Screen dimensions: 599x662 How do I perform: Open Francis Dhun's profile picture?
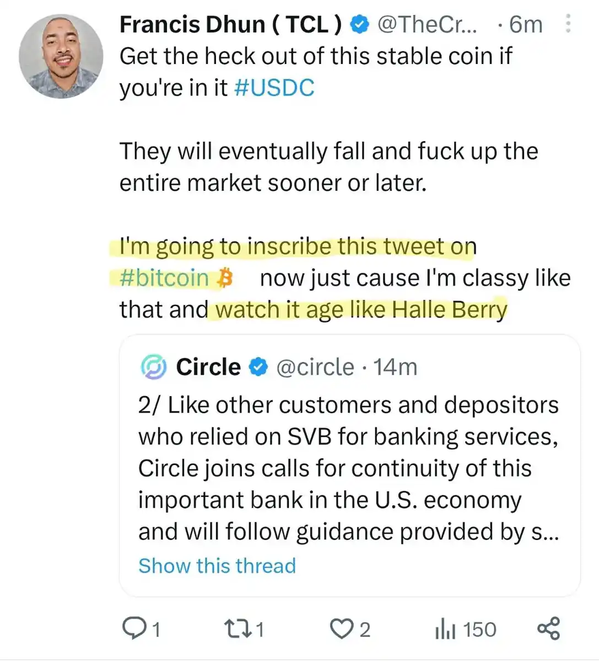pyautogui.click(x=61, y=56)
